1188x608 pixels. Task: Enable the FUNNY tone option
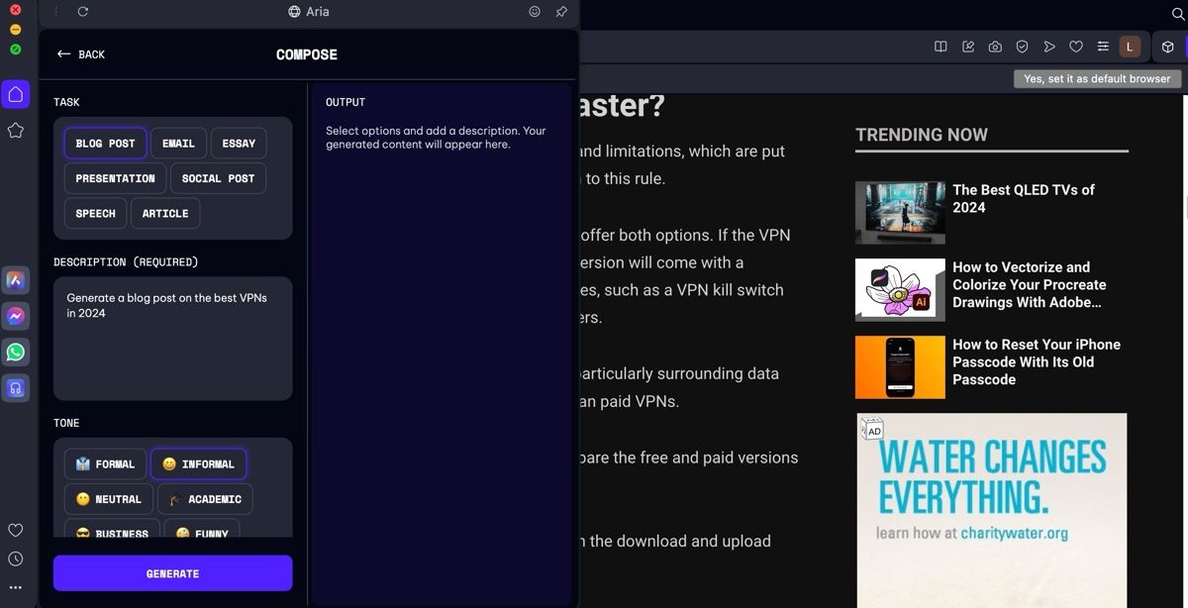(202, 534)
